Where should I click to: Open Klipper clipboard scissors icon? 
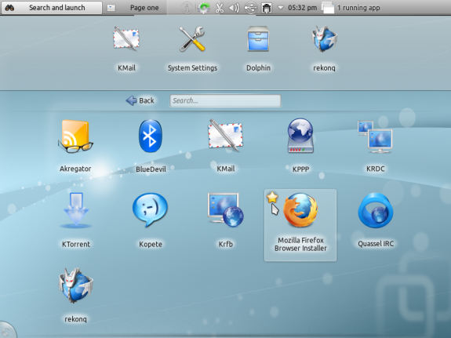point(220,8)
